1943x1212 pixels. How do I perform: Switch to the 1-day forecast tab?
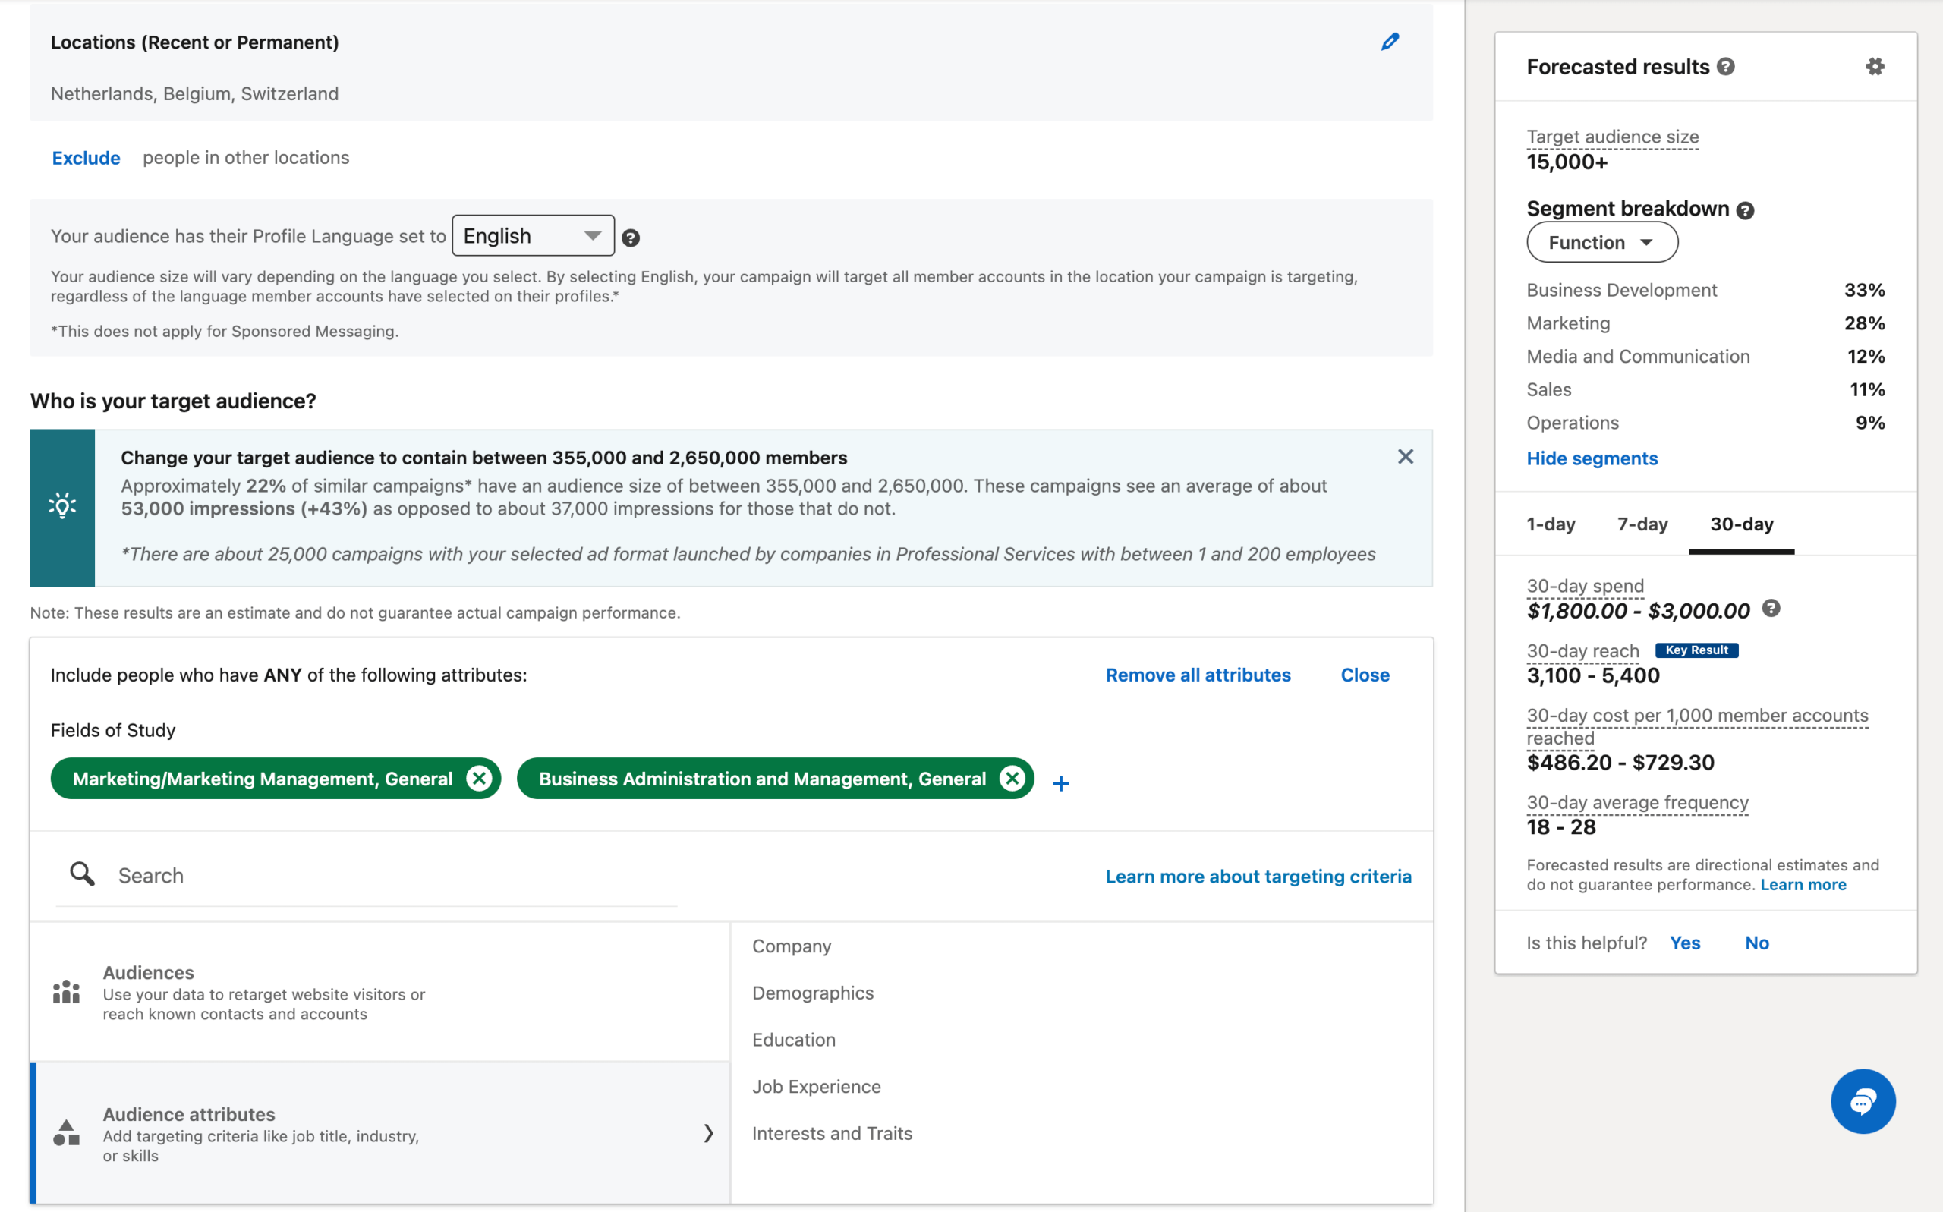(x=1551, y=524)
